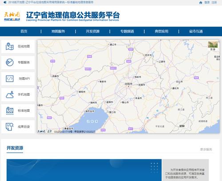
Task: Click 营口市 label on the map
Action: pos(112,112)
